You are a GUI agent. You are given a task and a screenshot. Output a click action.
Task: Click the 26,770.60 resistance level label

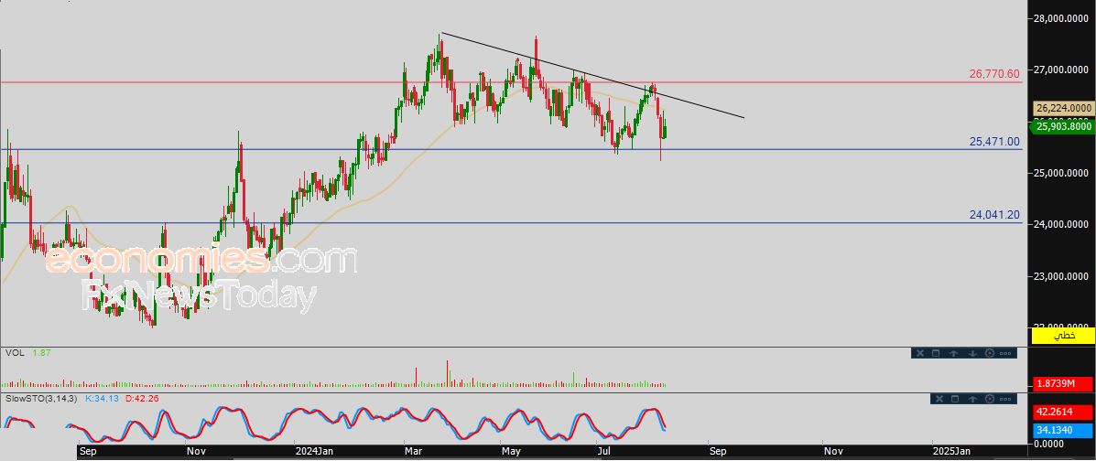[994, 73]
